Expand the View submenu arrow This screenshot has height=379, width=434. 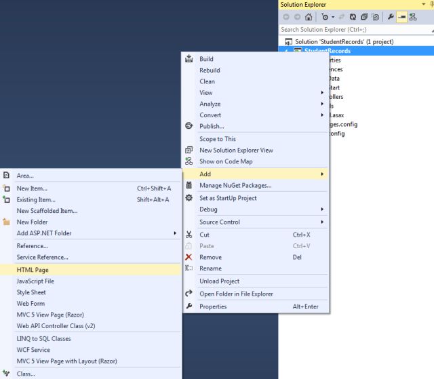[322, 93]
